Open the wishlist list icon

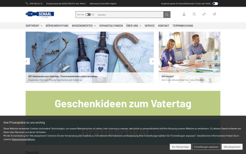click(194, 14)
